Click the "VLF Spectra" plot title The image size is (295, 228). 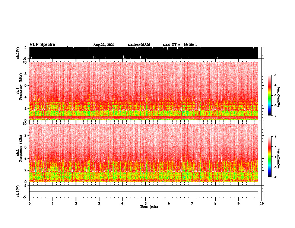(x=42, y=45)
